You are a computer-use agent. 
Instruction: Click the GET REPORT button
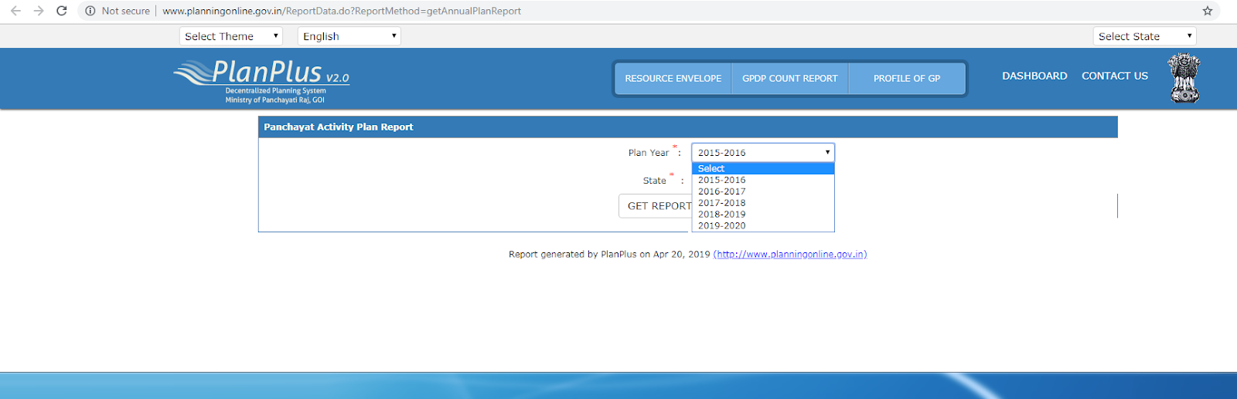click(x=655, y=206)
